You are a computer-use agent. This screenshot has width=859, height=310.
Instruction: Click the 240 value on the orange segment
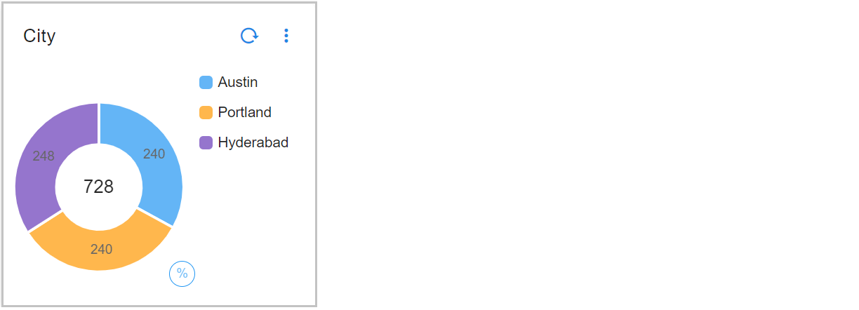click(101, 249)
